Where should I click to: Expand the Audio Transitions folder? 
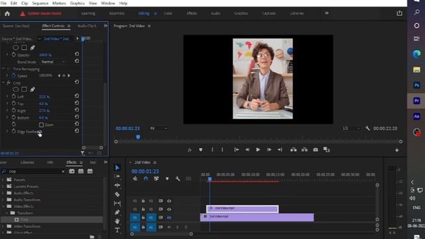[x=3, y=200]
